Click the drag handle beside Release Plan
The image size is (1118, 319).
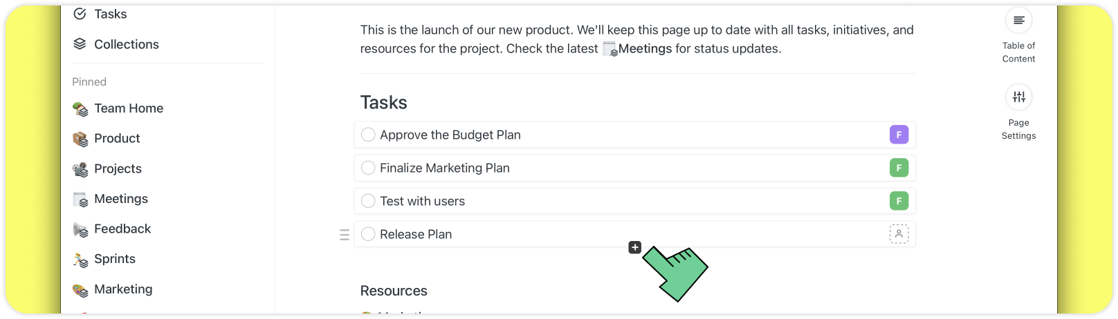point(345,235)
